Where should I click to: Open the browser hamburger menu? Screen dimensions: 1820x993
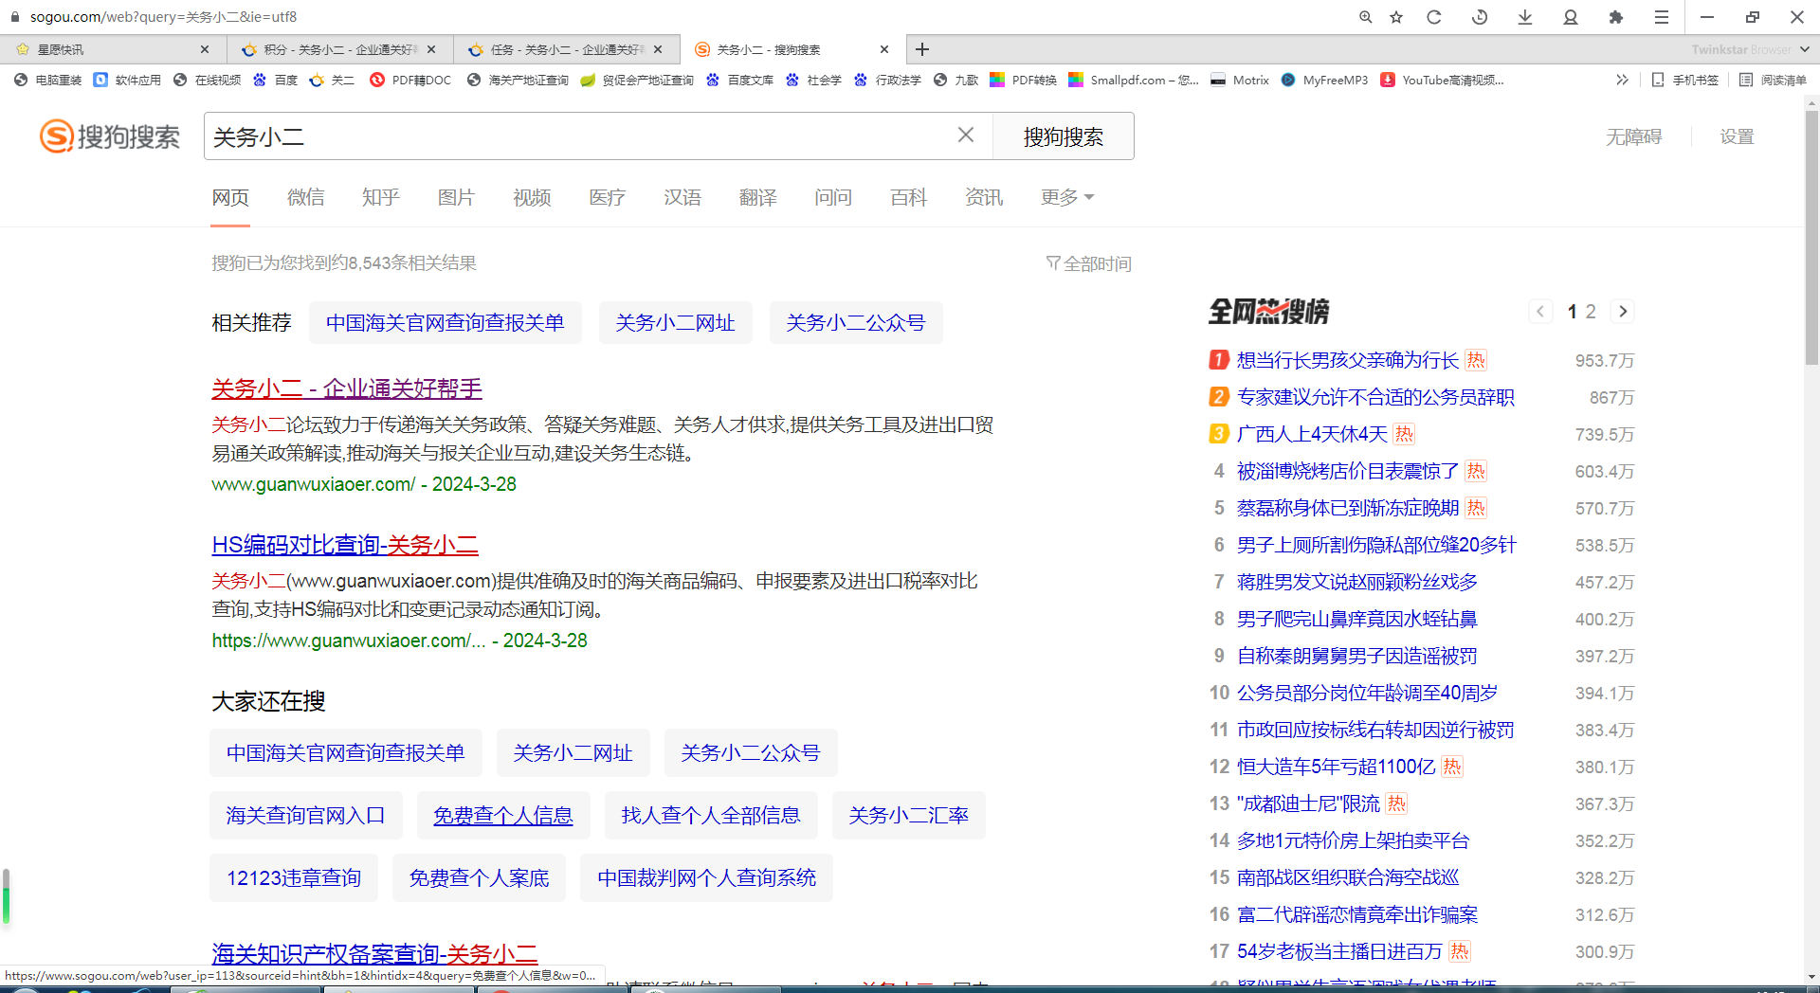tap(1662, 17)
